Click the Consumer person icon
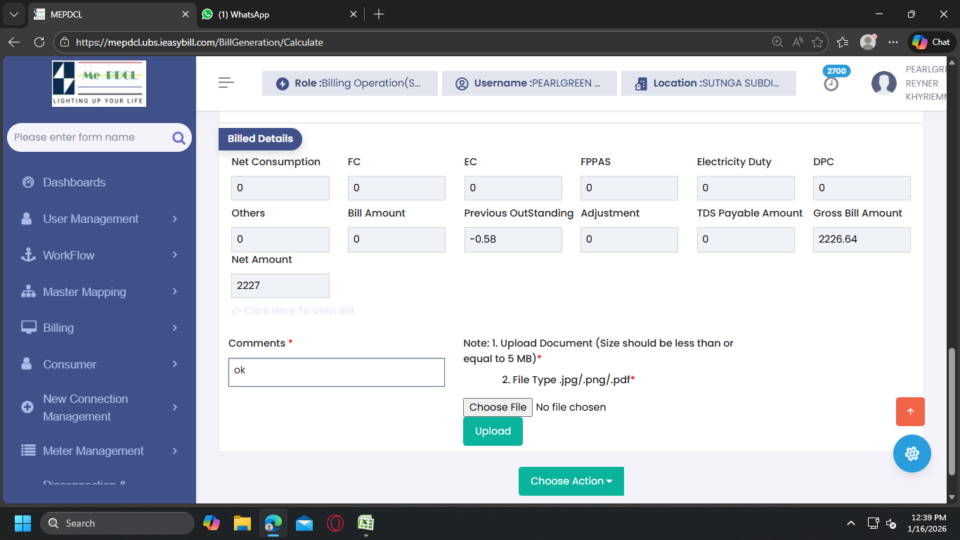The image size is (960, 540). 27,364
